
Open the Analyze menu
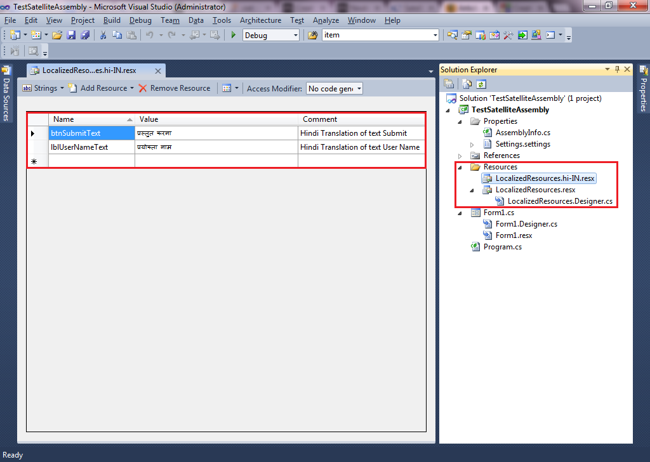pyautogui.click(x=326, y=20)
